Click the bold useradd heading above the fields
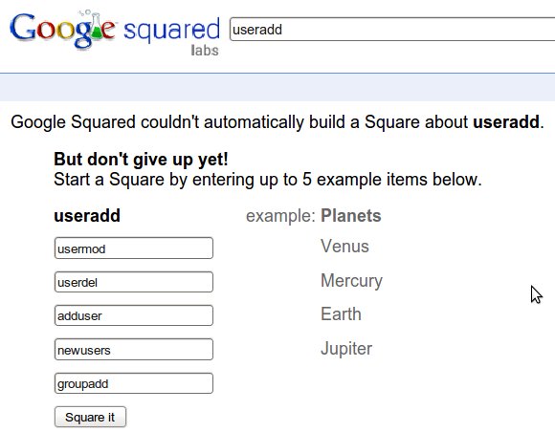The height and width of the screenshot is (432, 555). [87, 216]
